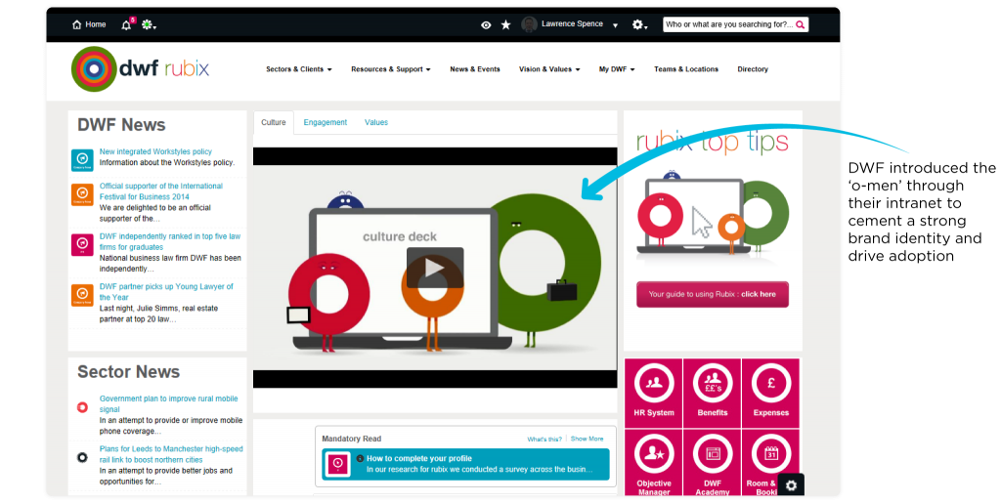The image size is (1001, 504).
Task: Open Lawrence Spence user avatar
Action: (529, 24)
